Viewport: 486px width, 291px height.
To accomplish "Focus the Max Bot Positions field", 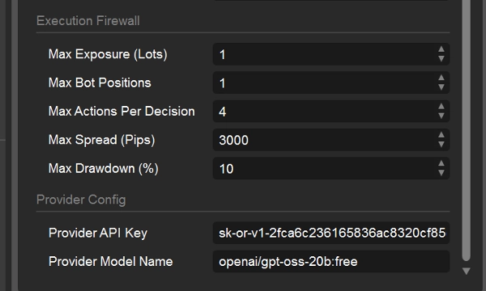I will (326, 82).
